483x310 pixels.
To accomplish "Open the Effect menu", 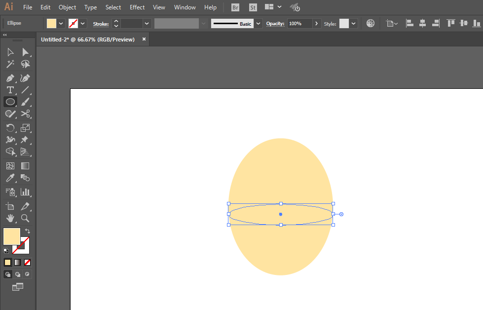I will pos(137,7).
